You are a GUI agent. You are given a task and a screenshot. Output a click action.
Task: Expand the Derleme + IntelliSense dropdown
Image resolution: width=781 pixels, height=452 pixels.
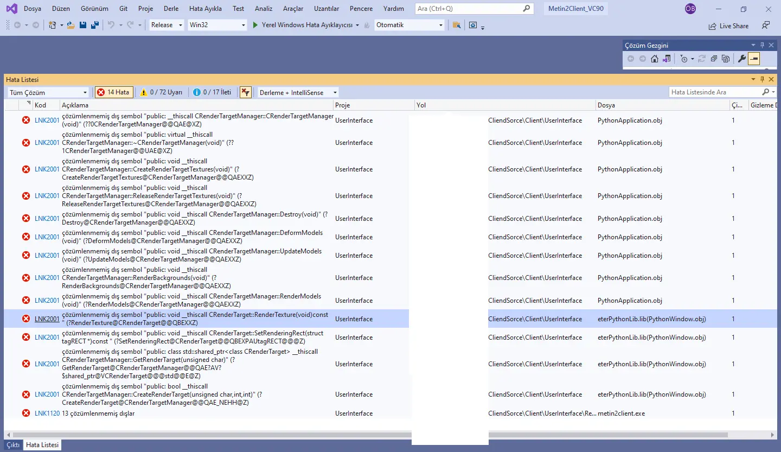(297, 92)
